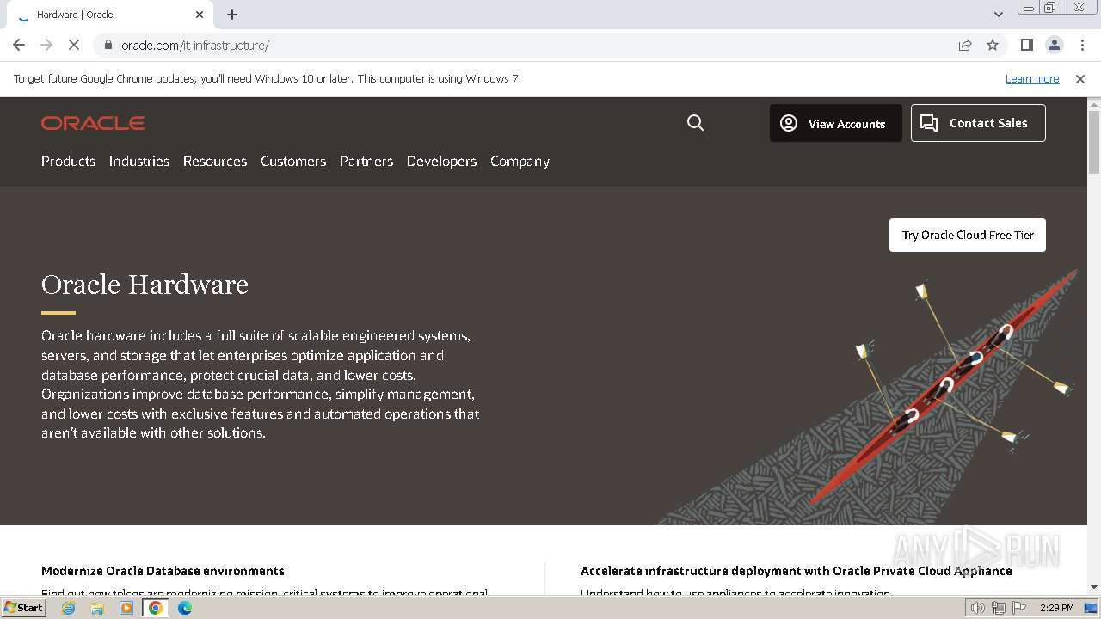Close the Hardware | Oracle tab

click(200, 15)
